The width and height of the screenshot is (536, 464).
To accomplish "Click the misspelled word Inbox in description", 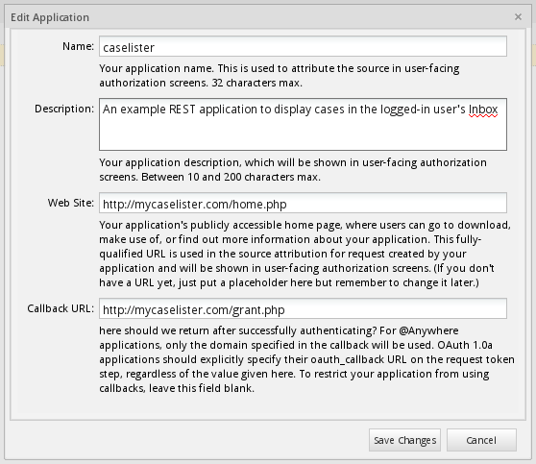I will coord(483,110).
